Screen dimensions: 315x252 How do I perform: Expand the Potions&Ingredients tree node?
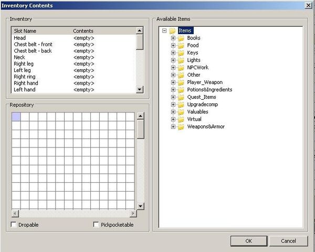coord(173,90)
